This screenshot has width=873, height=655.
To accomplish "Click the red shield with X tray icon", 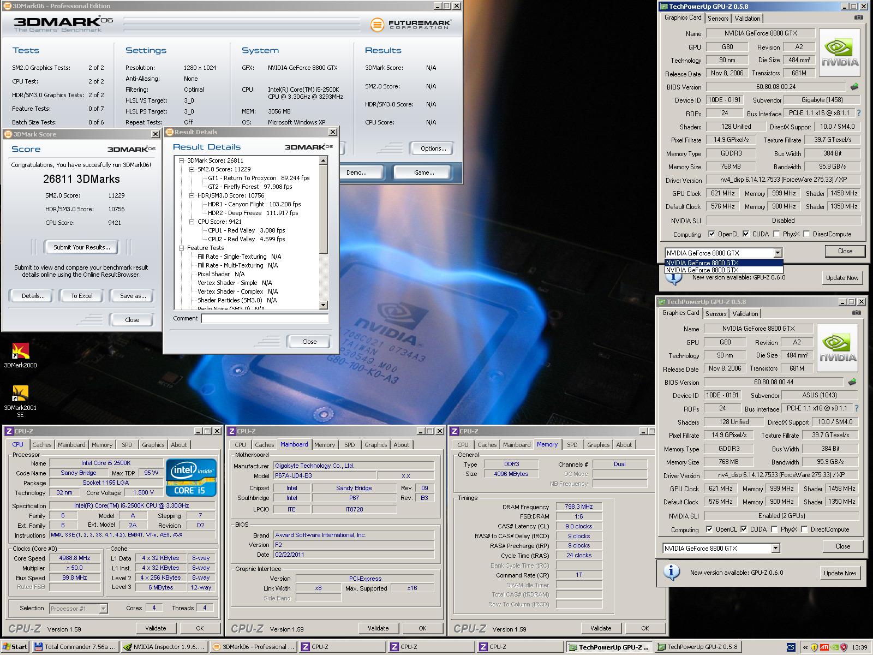I will (x=844, y=647).
